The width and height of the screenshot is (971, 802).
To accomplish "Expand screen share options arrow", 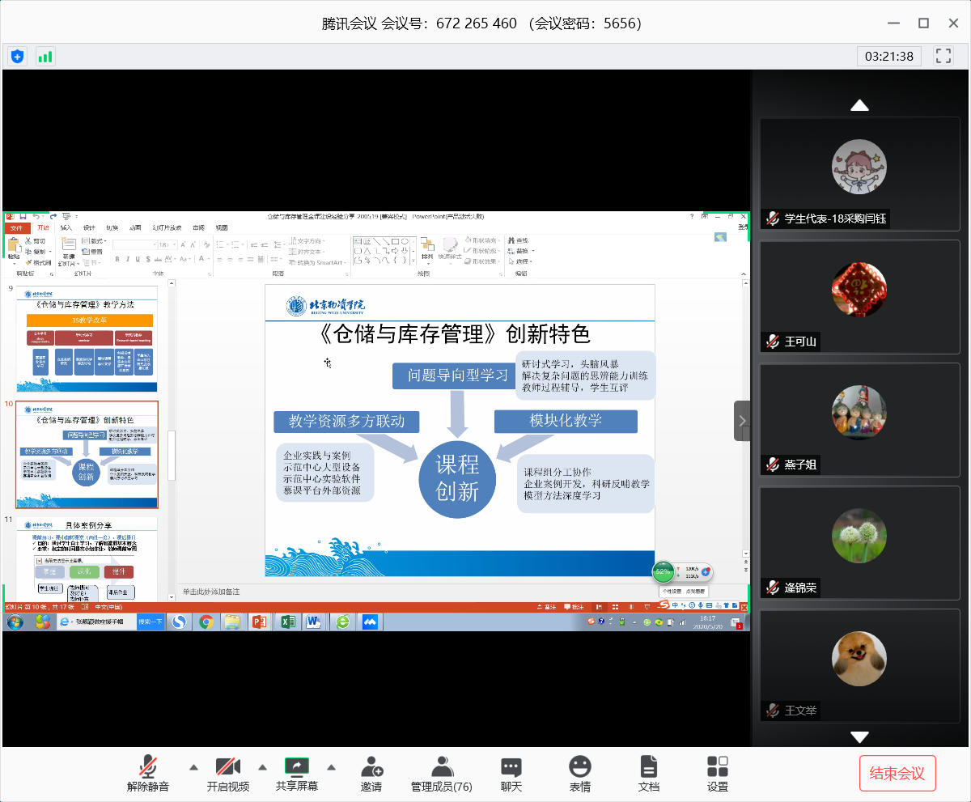I will (x=331, y=767).
